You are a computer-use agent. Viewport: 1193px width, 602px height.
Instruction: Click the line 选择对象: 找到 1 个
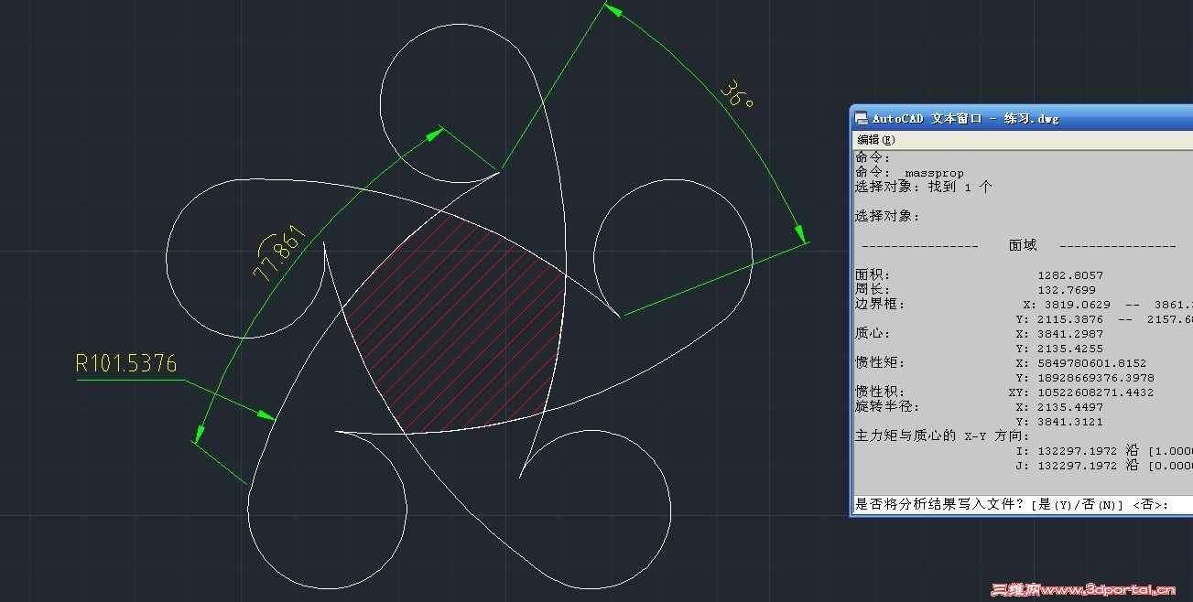coord(924,187)
